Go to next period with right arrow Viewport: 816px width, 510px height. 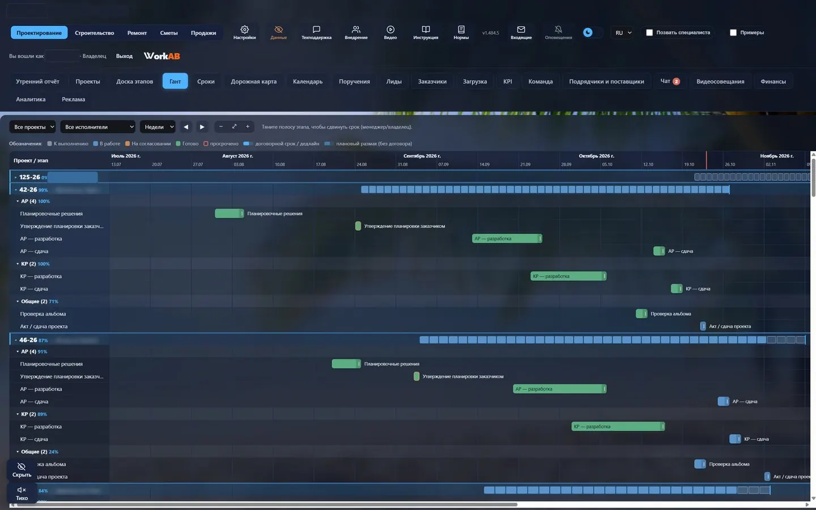(x=202, y=127)
